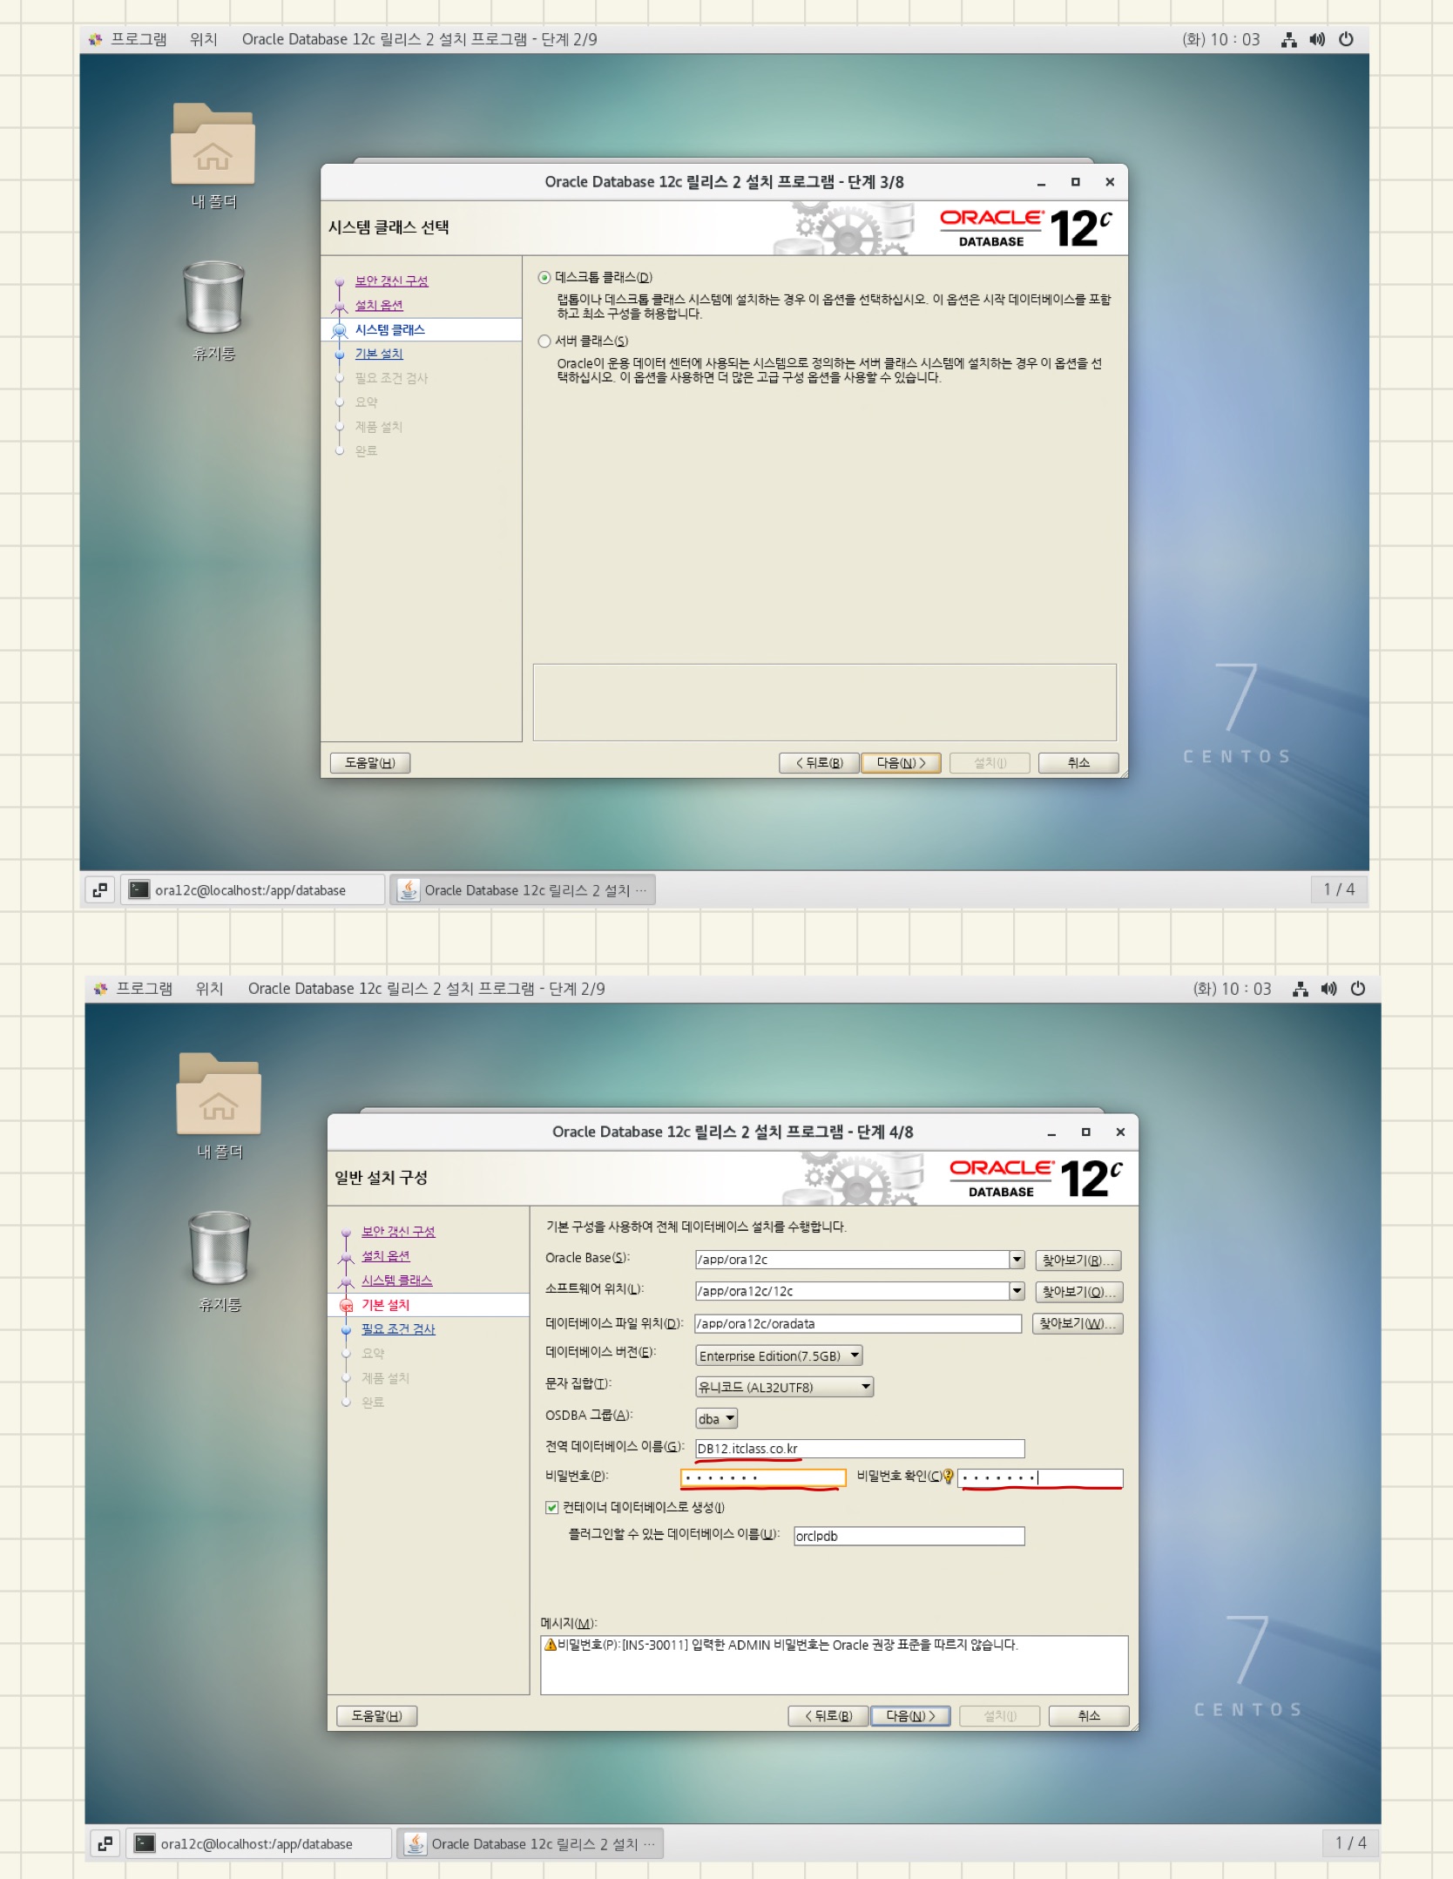Click network icon in top panel above step 4/8 window
Image resolution: width=1453 pixels, height=1879 pixels.
coord(1300,989)
